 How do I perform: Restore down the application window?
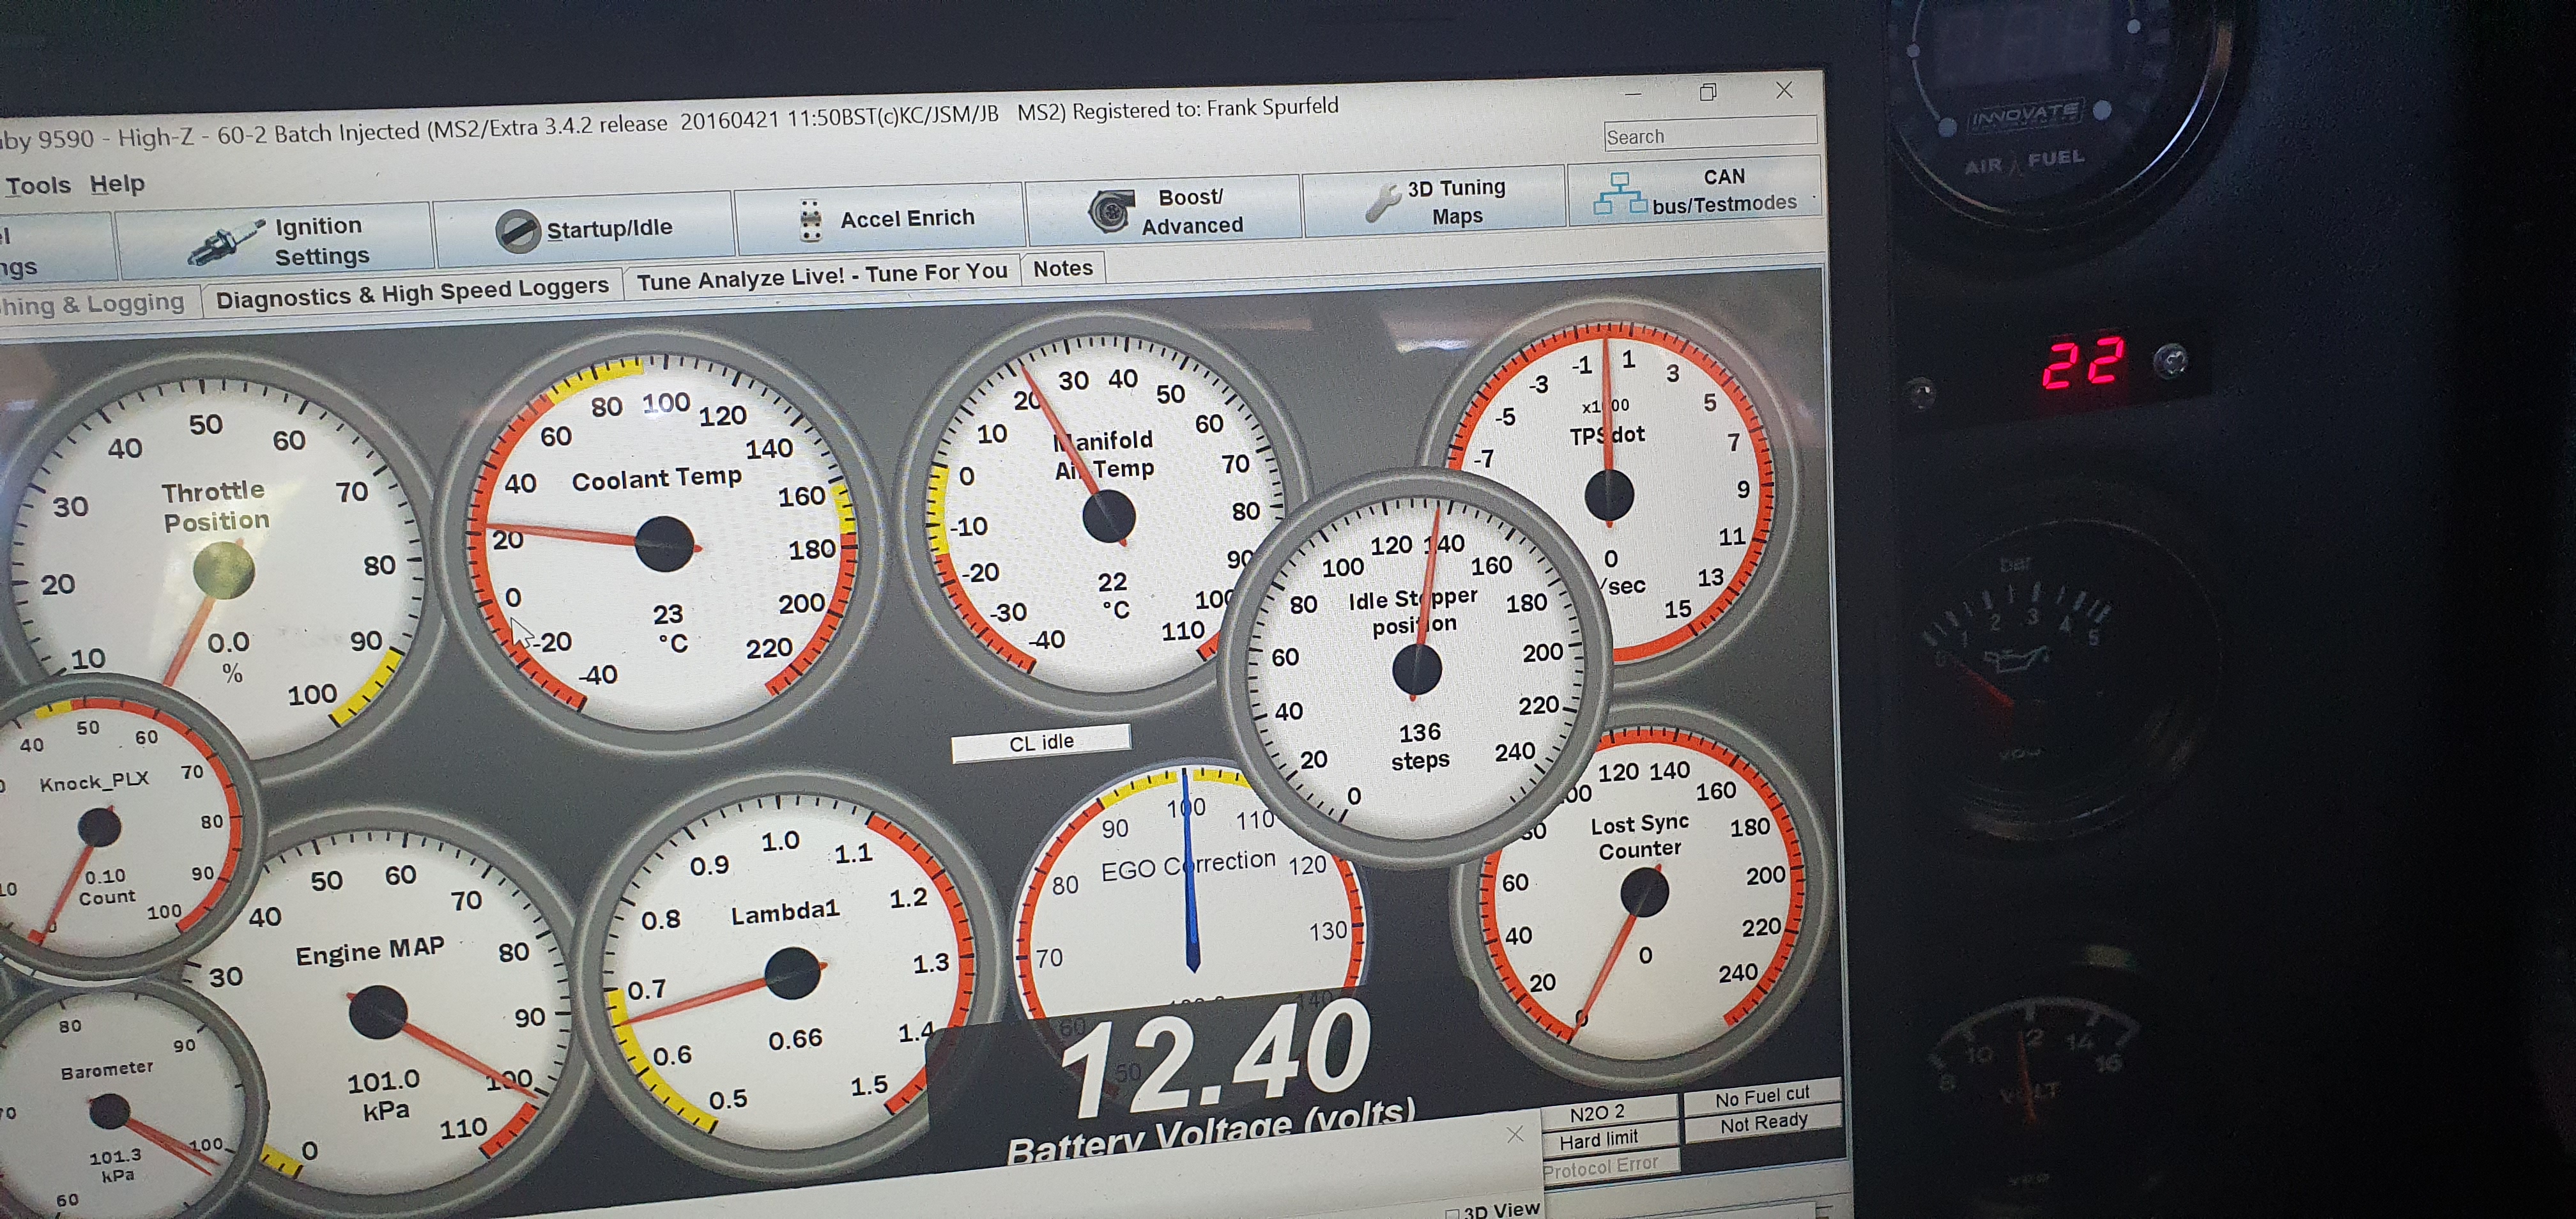point(1708,92)
